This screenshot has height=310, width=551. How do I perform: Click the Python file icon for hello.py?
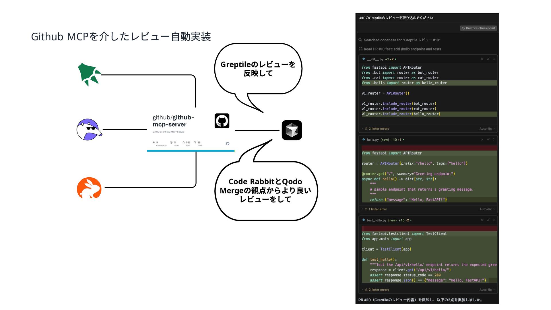point(364,139)
